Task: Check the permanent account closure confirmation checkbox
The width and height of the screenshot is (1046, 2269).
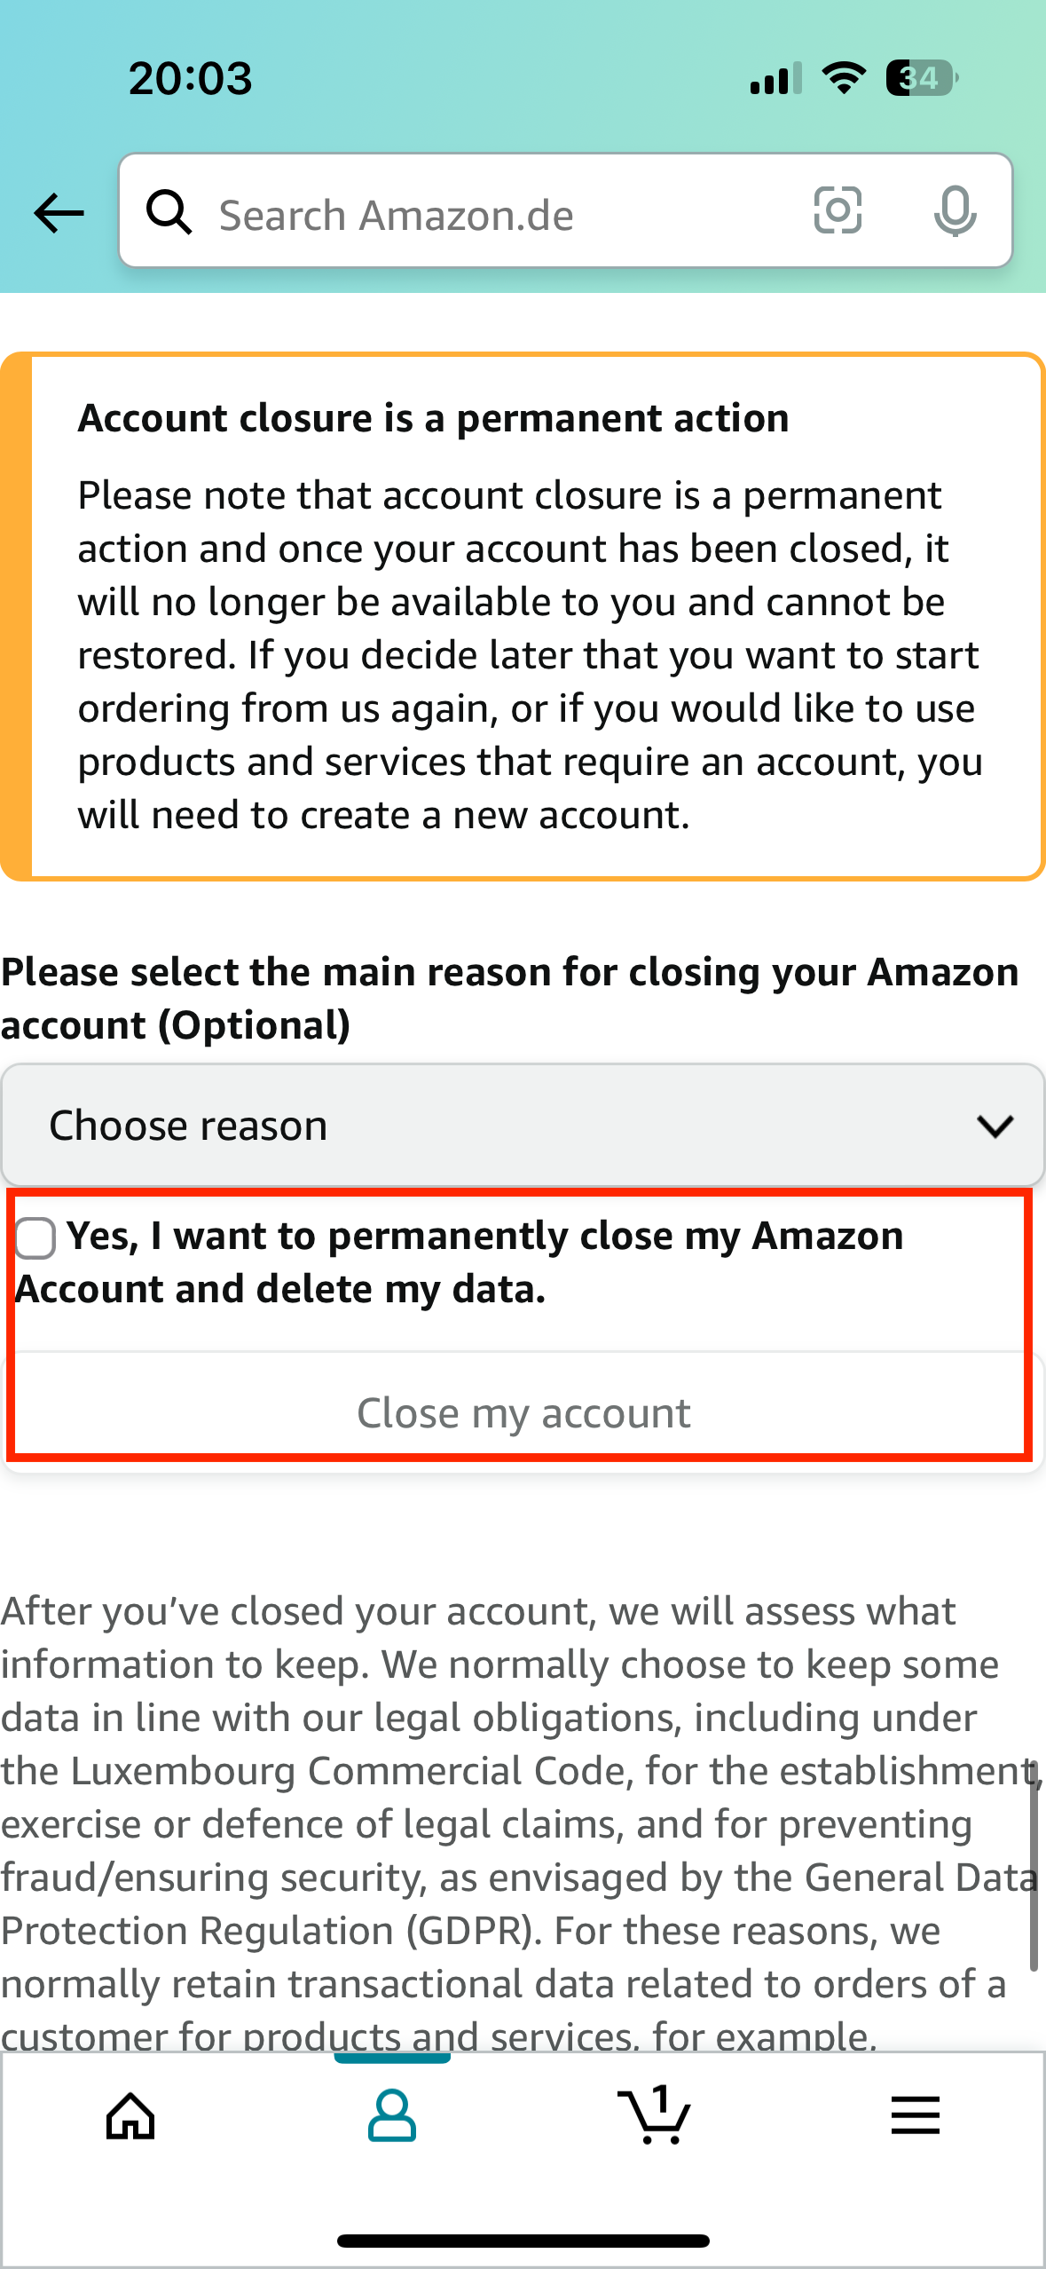Action: point(35,1237)
